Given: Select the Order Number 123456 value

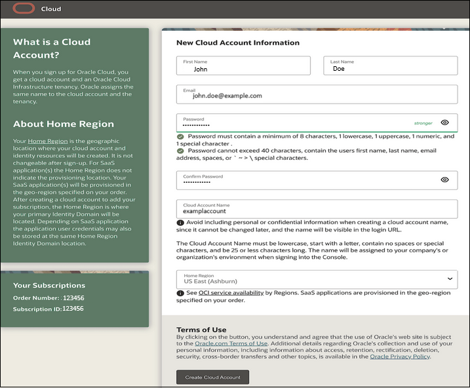Looking at the screenshot, I should click(73, 298).
